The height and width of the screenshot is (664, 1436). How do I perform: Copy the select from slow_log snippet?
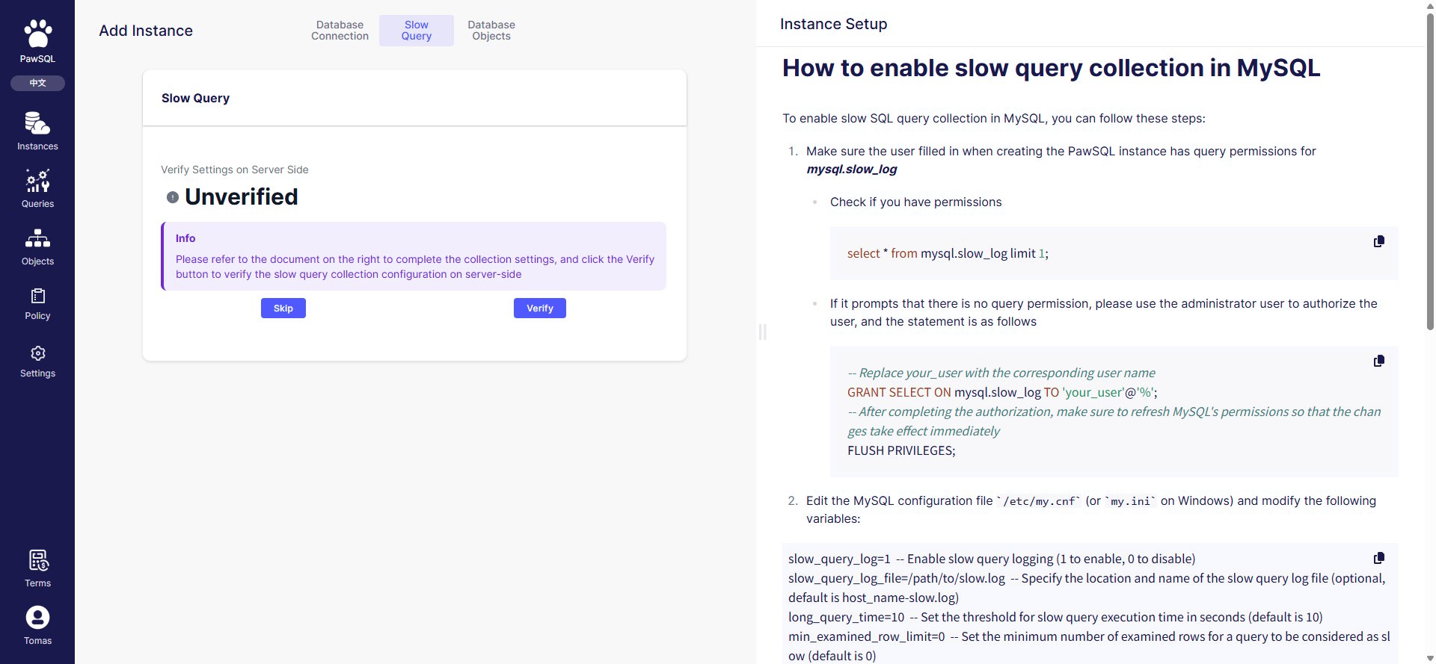click(x=1379, y=241)
